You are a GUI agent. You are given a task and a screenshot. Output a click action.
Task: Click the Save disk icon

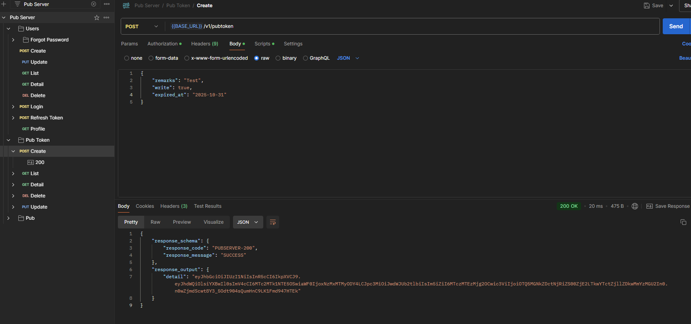647,6
